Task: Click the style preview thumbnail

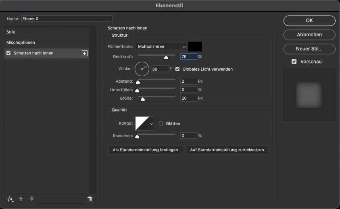Action: [309, 95]
